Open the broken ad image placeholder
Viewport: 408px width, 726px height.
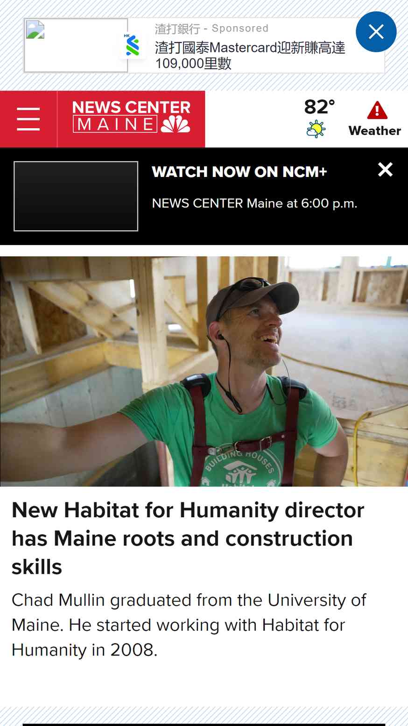click(76, 45)
